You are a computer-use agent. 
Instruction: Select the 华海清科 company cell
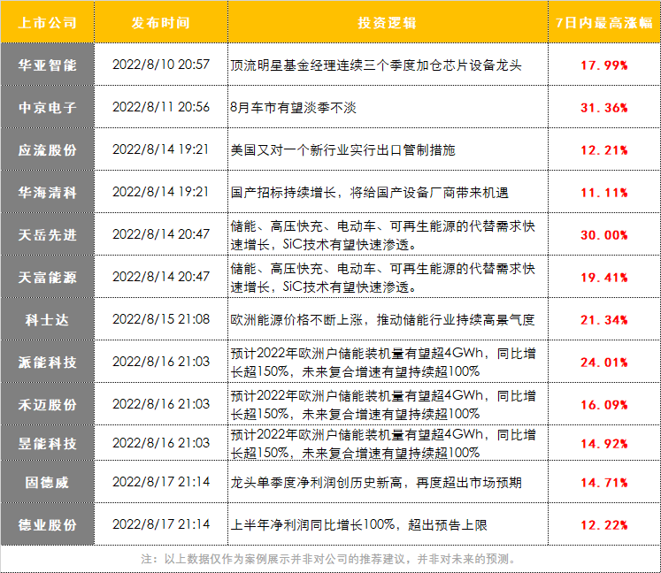tap(47, 192)
